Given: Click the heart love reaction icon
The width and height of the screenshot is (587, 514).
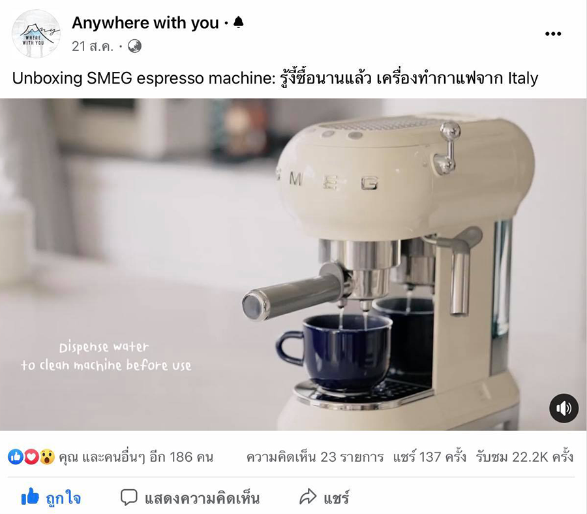Looking at the screenshot, I should coord(31,457).
